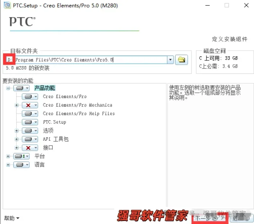Expand the 语言 tree node
The image size is (254, 224).
point(8,165)
